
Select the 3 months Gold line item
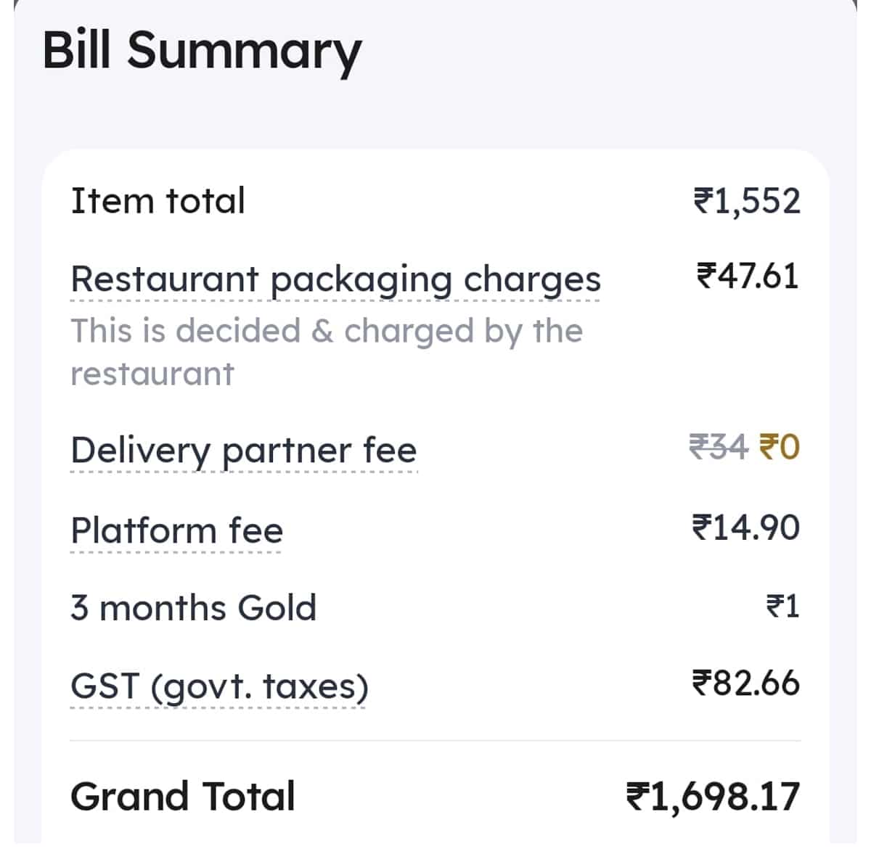pos(193,608)
